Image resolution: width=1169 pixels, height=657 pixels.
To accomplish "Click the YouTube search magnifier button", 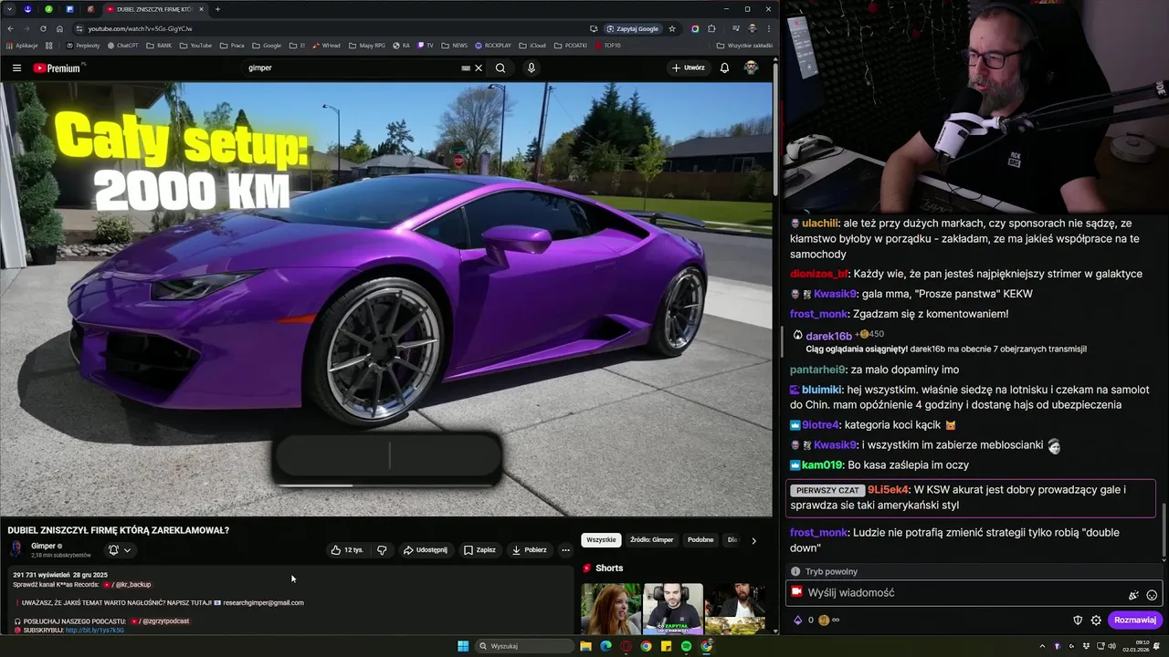I will click(x=500, y=68).
